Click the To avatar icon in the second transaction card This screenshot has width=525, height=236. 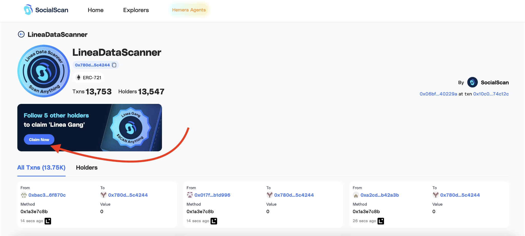[269, 195]
